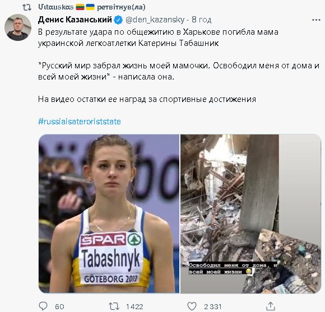Click the retweeted indicator icon at top
Viewport: 325px width, 312px height.
[27, 8]
